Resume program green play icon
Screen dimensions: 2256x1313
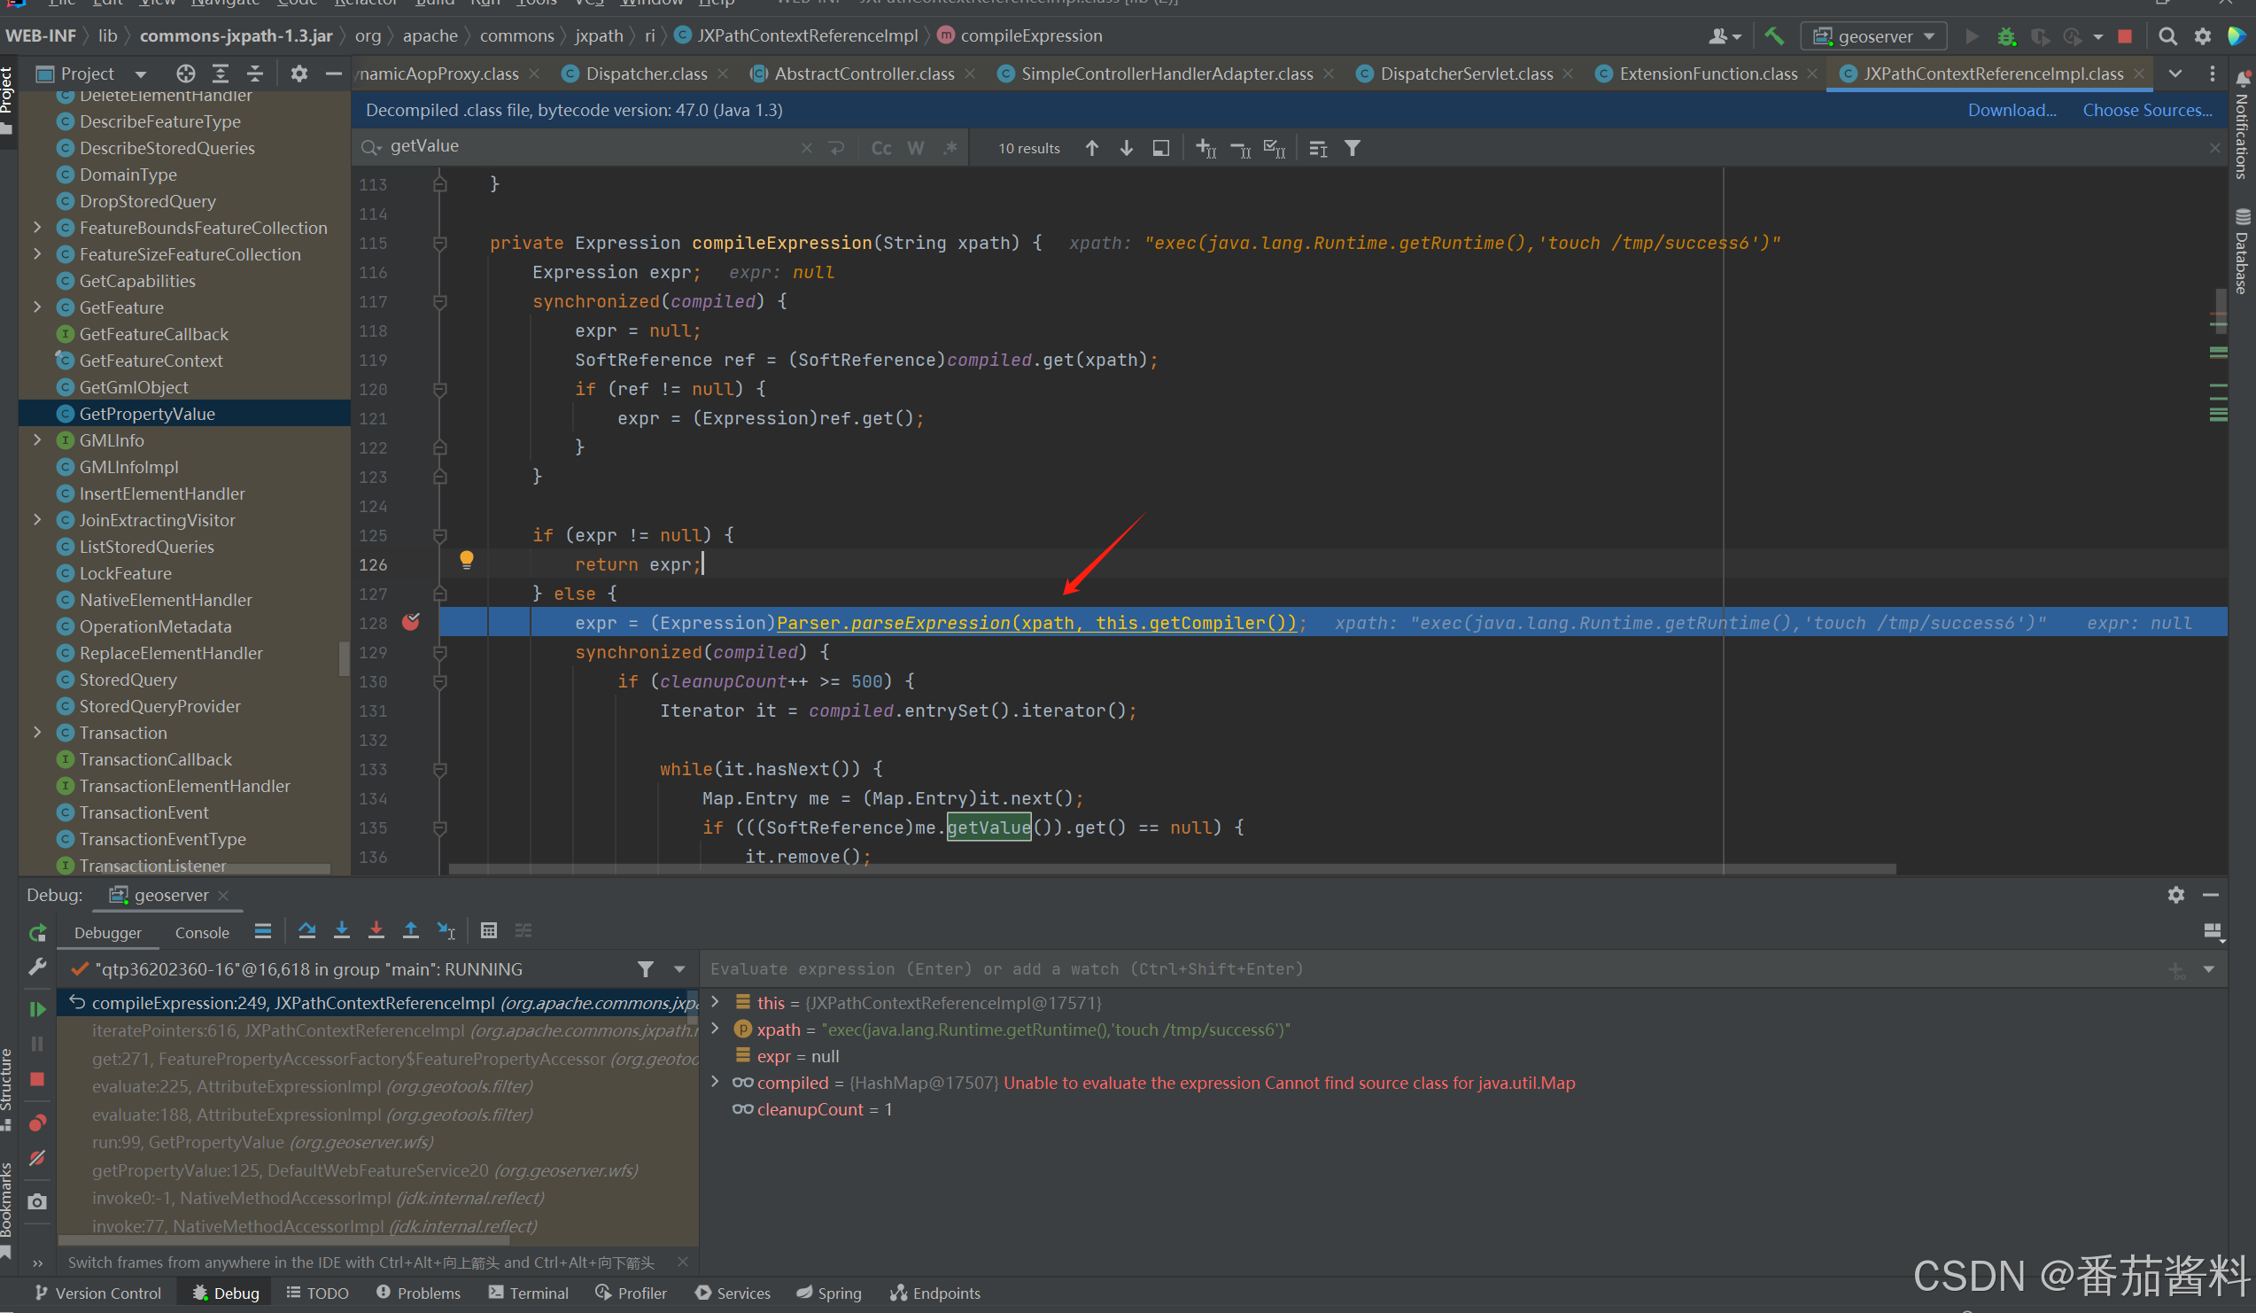[37, 1009]
